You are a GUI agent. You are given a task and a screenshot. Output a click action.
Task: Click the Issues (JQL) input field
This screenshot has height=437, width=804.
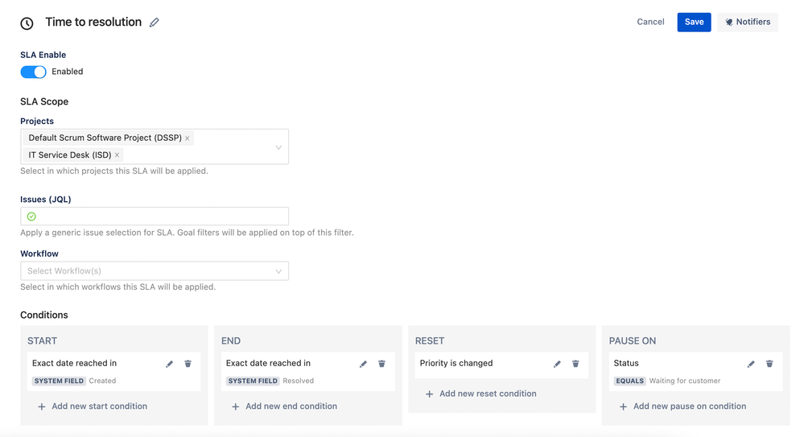161,216
